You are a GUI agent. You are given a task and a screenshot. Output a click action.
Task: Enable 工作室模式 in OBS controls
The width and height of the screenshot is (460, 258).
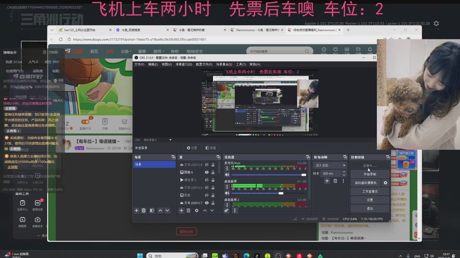(370, 191)
